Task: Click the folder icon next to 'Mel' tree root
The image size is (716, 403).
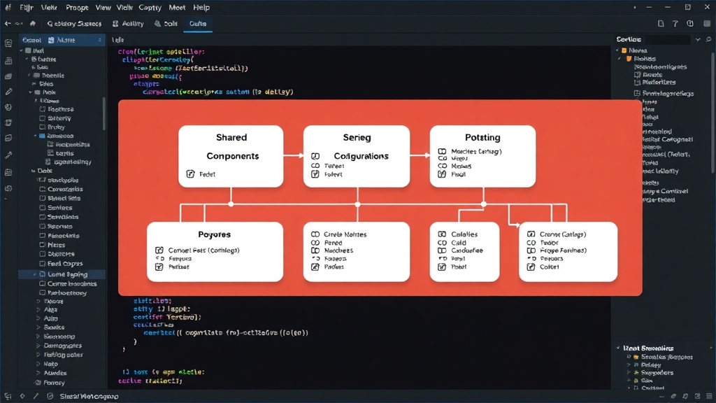Action: coord(28,50)
